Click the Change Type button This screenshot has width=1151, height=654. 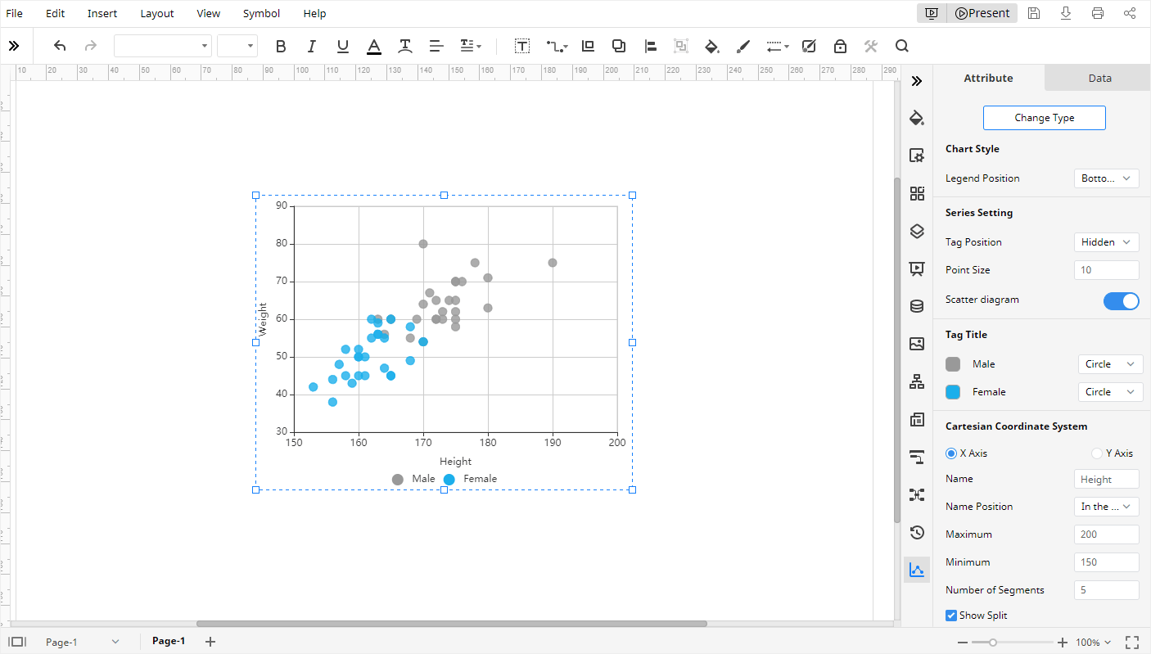1044,117
